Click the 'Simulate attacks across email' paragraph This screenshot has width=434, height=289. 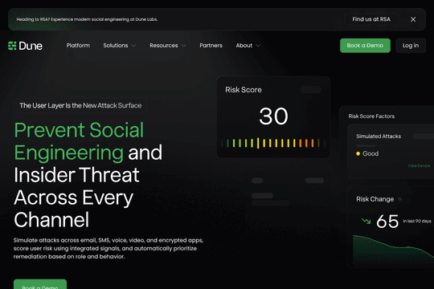pos(108,248)
